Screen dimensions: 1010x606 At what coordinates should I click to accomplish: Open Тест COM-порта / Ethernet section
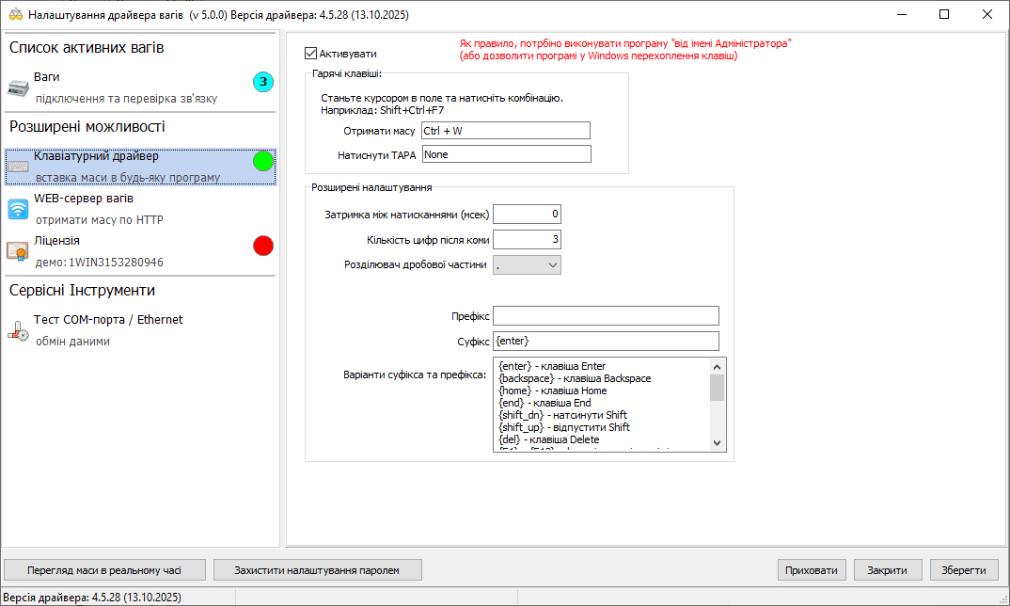pos(108,320)
